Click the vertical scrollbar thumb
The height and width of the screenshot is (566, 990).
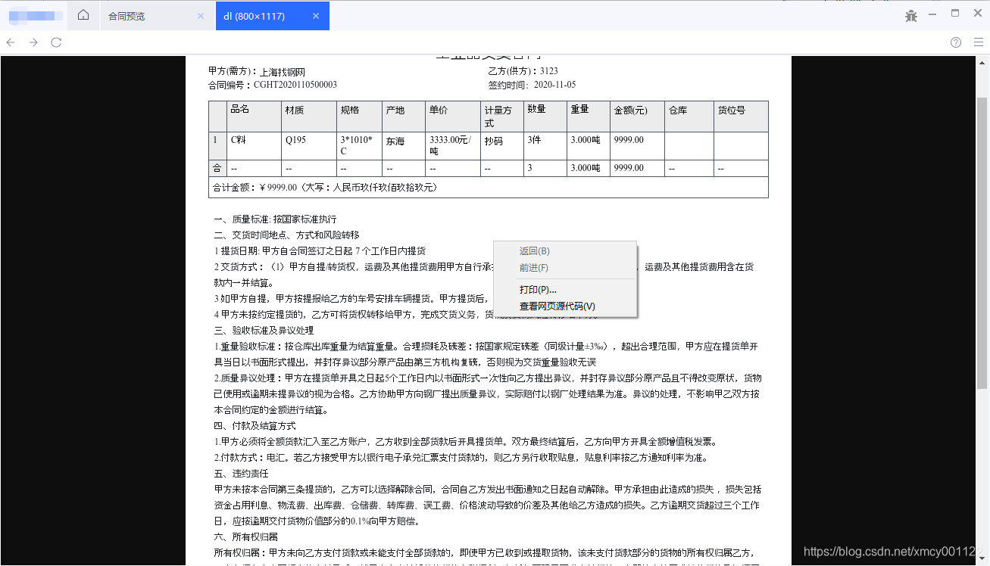pos(982,242)
